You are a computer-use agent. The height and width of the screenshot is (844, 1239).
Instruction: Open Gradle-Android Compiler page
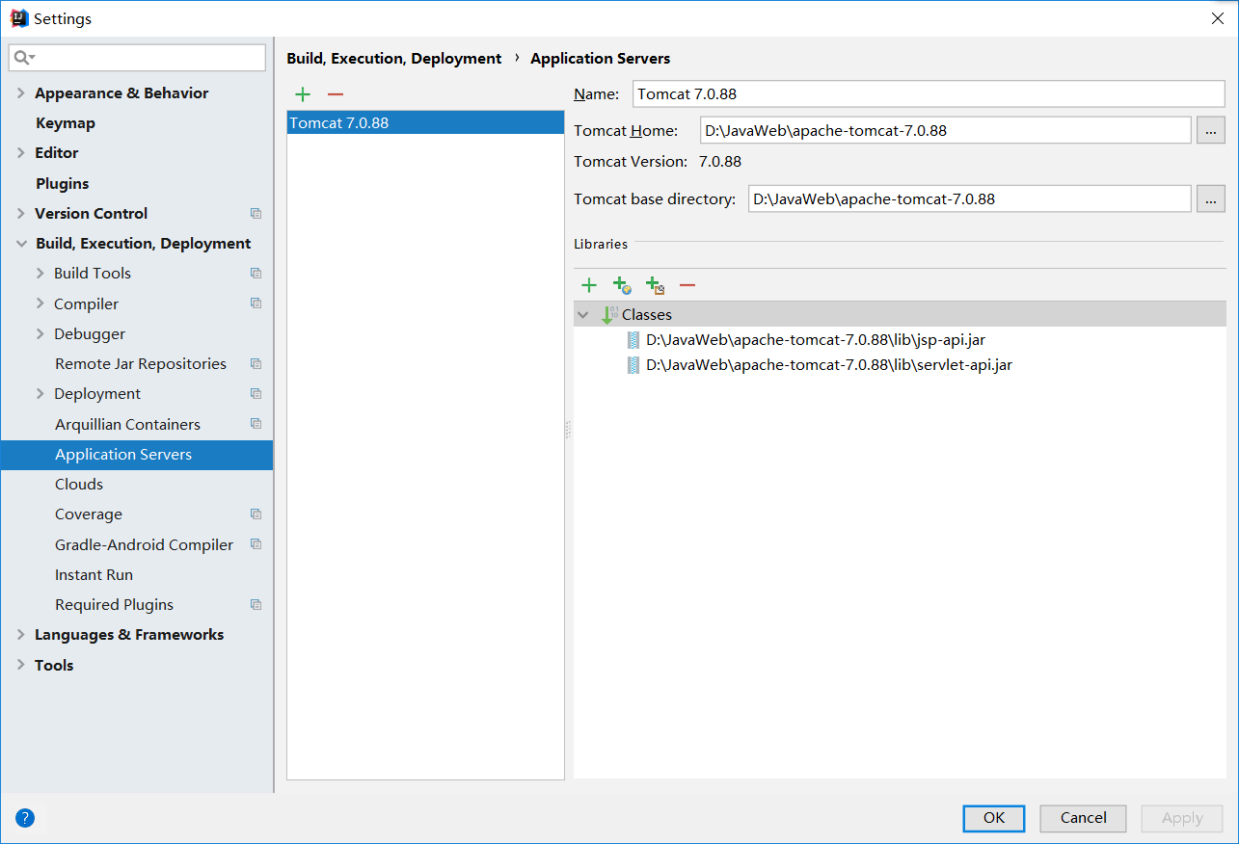pyautogui.click(x=144, y=545)
